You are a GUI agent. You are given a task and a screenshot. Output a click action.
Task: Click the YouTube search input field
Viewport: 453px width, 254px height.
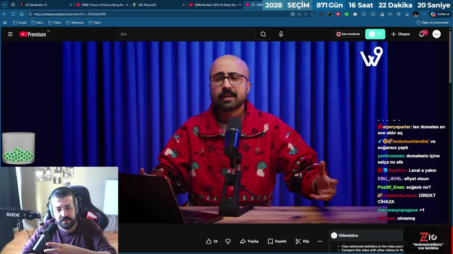click(185, 34)
